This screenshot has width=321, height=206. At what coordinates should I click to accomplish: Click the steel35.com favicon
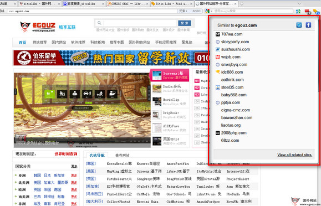coord(218,87)
